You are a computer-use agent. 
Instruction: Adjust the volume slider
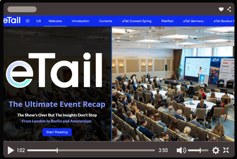click(198, 150)
